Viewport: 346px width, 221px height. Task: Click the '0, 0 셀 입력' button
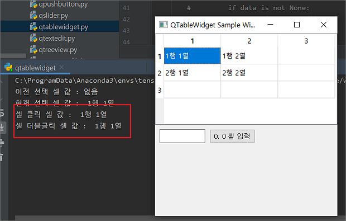tap(232, 137)
